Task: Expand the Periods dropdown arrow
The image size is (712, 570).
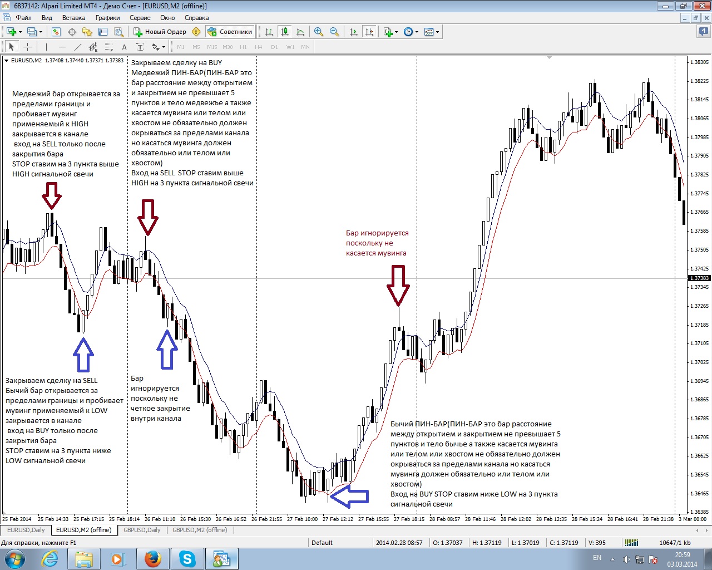Action: pos(417,32)
